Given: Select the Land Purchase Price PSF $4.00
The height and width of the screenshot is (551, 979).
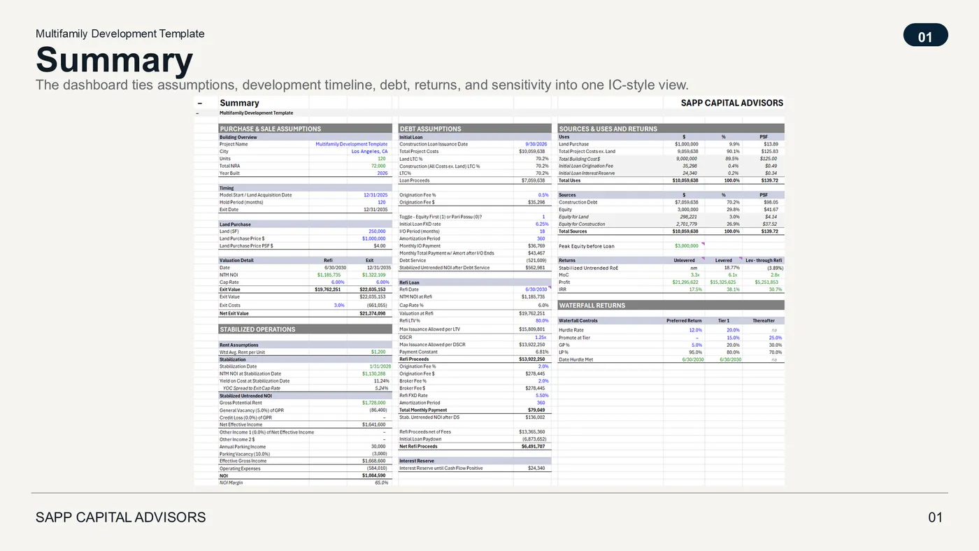Looking at the screenshot, I should click(379, 246).
